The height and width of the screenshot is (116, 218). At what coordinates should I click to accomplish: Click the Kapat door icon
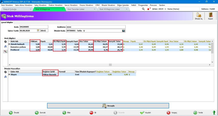tap(210, 16)
